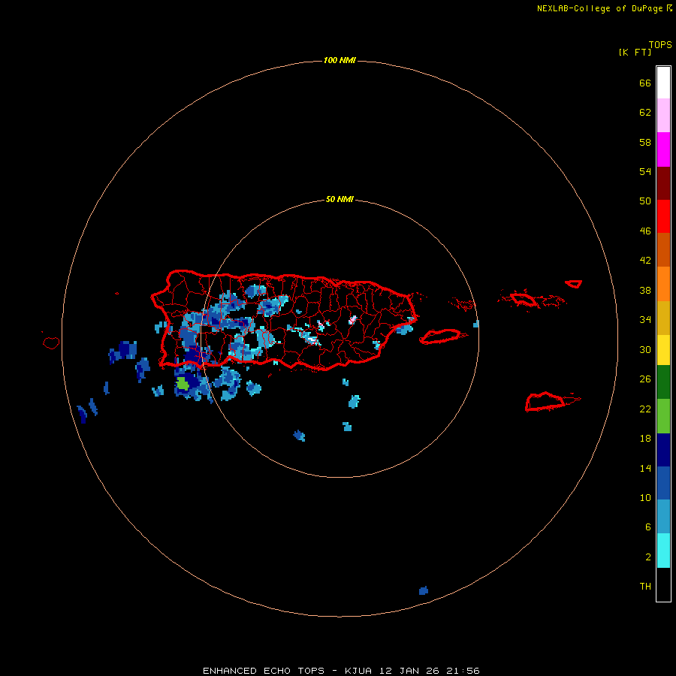The height and width of the screenshot is (676, 676).
Task: Click the magenta legend swatch
Action: tap(663, 149)
